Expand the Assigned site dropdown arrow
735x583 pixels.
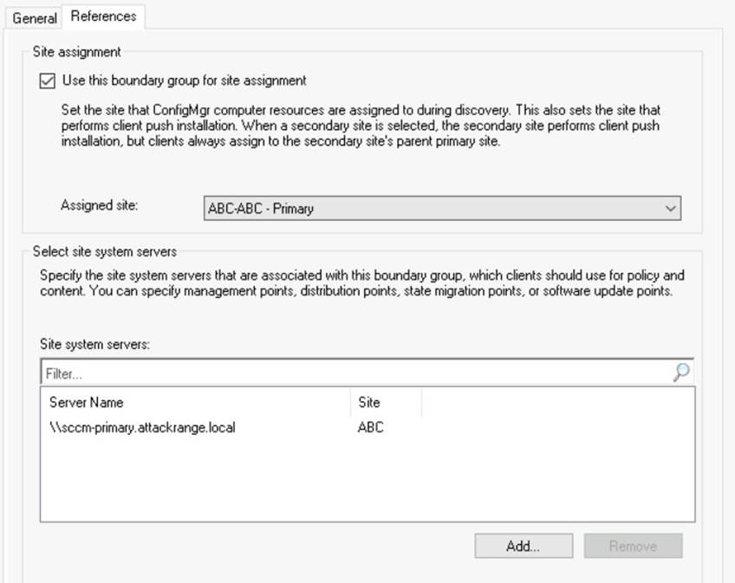670,208
